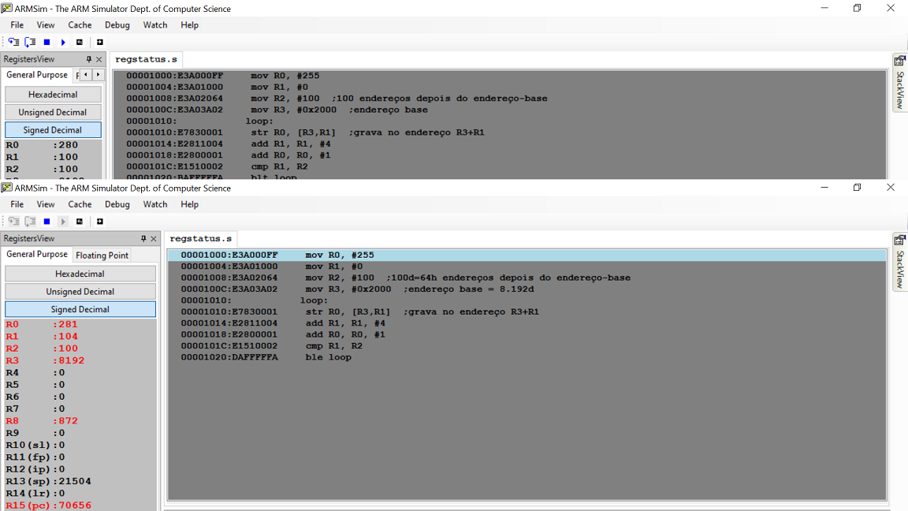908x511 pixels.
Task: Open the StackView side panel in lower window
Action: coord(899,262)
